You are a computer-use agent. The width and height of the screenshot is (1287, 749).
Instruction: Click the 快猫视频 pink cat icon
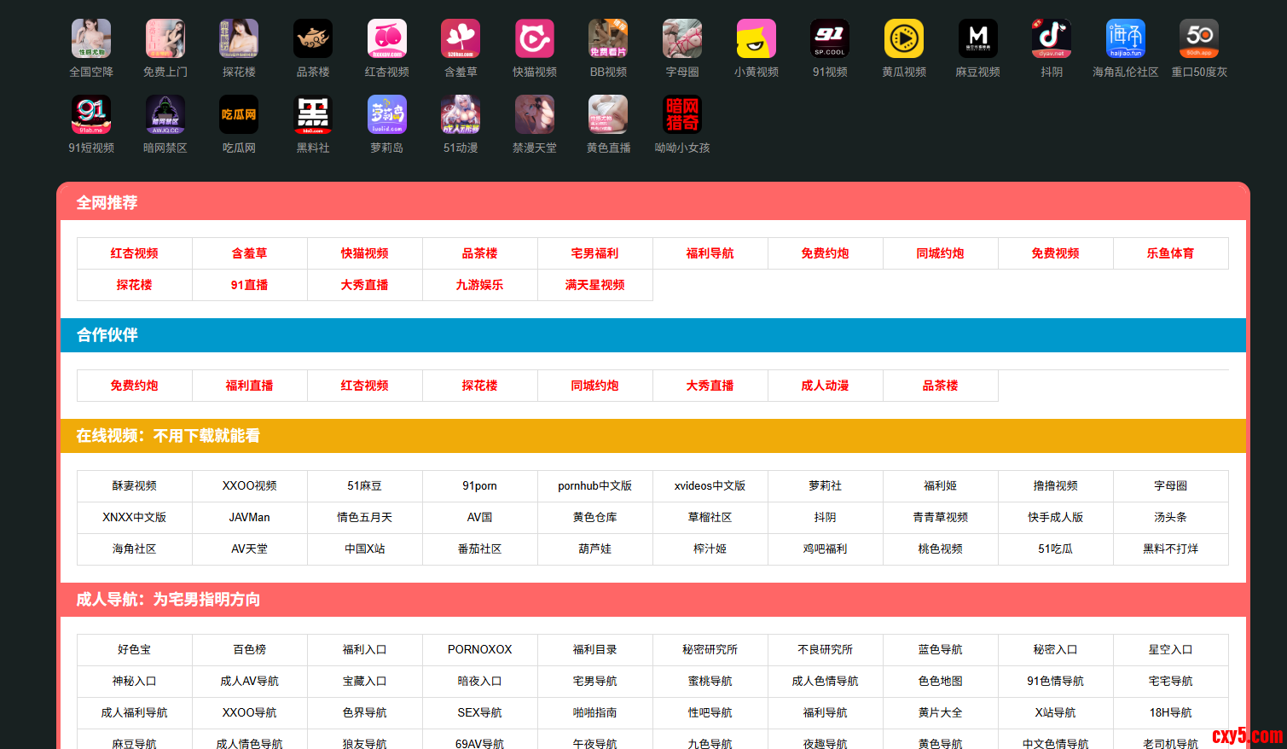pos(534,39)
